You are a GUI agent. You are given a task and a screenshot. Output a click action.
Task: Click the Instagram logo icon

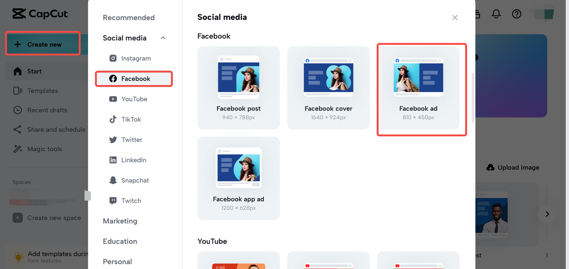pos(113,58)
